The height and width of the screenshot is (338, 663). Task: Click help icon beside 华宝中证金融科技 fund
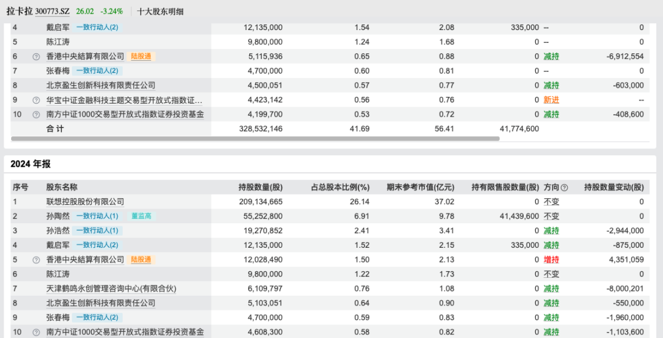[36, 100]
